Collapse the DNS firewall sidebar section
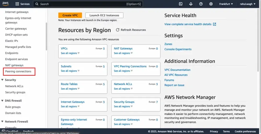This screenshot has width=261, height=134. point(2,101)
